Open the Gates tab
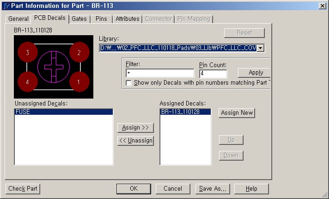Image resolution: width=329 pixels, height=199 pixels. (79, 19)
